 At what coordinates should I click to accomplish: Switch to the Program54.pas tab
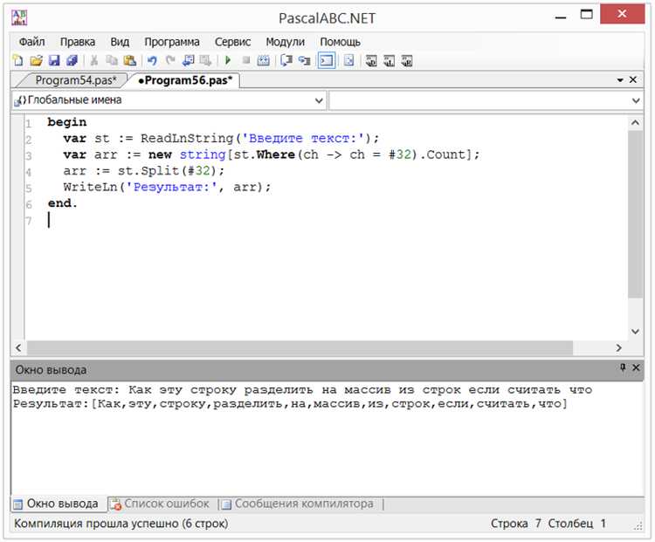(76, 80)
